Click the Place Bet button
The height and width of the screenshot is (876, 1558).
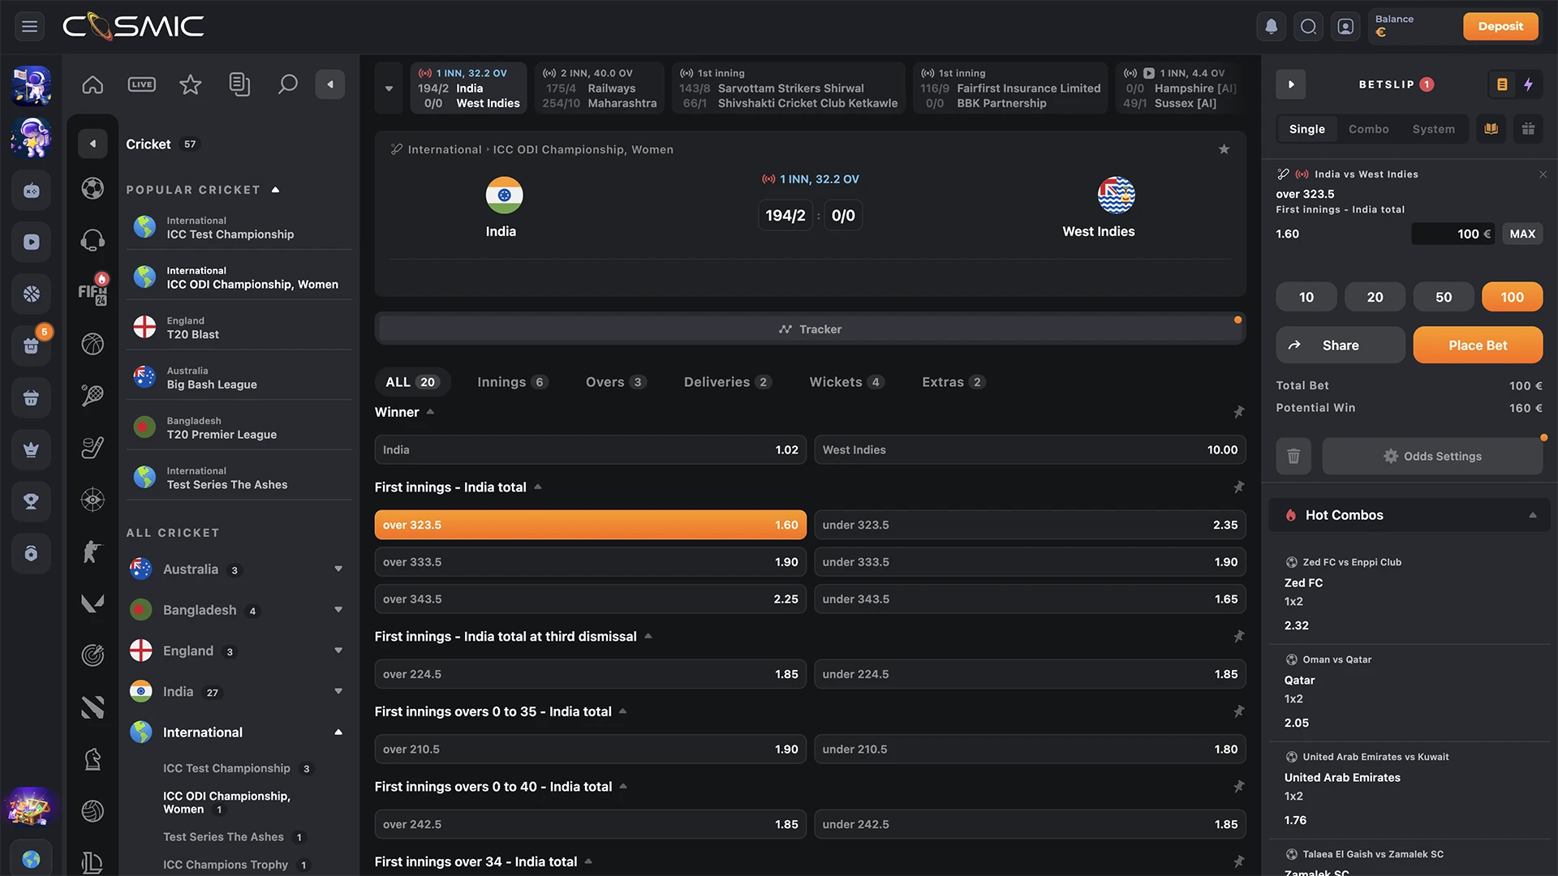(1478, 346)
